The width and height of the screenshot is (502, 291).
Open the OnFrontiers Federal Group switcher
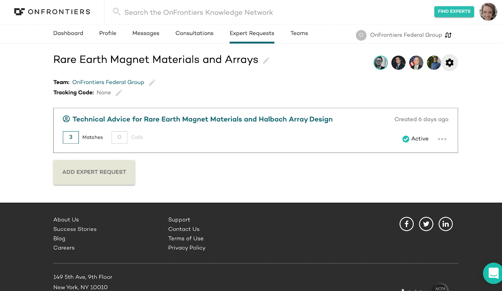point(404,35)
